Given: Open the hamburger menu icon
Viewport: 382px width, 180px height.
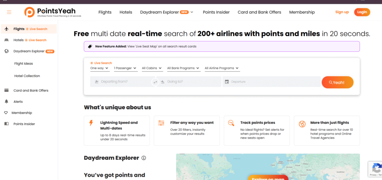Looking at the screenshot, I should (x=9, y=12).
